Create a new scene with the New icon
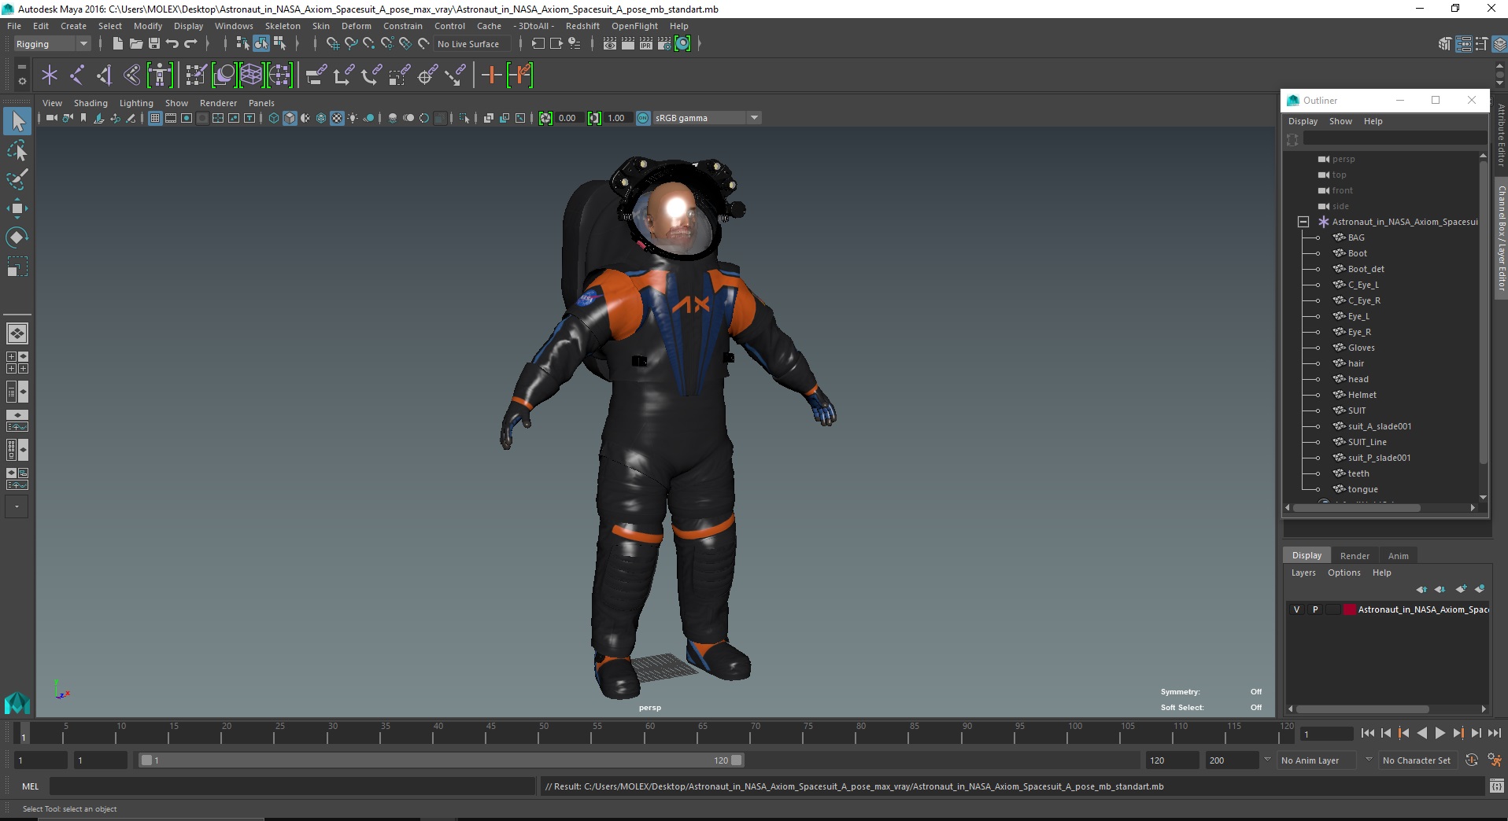The height and width of the screenshot is (821, 1508). coord(117,44)
